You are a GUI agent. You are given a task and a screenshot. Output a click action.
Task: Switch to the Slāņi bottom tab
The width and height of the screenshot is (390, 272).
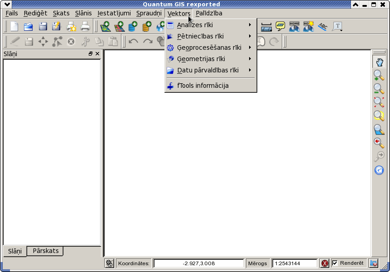click(x=14, y=251)
